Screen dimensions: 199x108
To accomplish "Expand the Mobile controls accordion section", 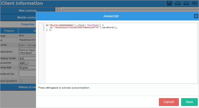I will click(27, 18).
